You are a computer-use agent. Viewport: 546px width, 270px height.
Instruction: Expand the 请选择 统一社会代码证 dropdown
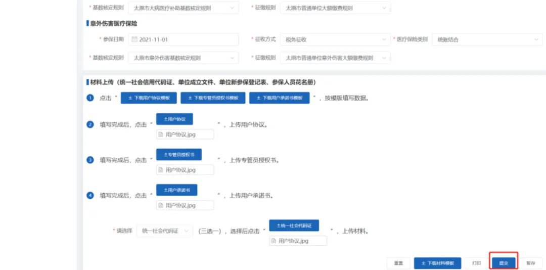(165, 231)
